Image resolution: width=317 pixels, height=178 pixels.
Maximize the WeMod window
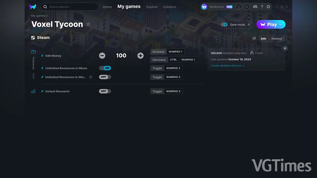(282, 7)
